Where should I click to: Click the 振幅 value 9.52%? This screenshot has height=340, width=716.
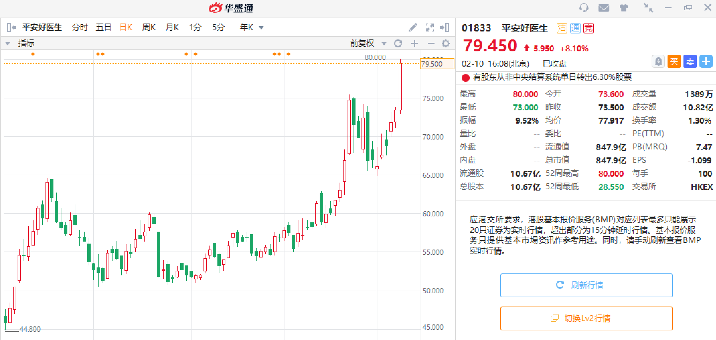tap(527, 121)
